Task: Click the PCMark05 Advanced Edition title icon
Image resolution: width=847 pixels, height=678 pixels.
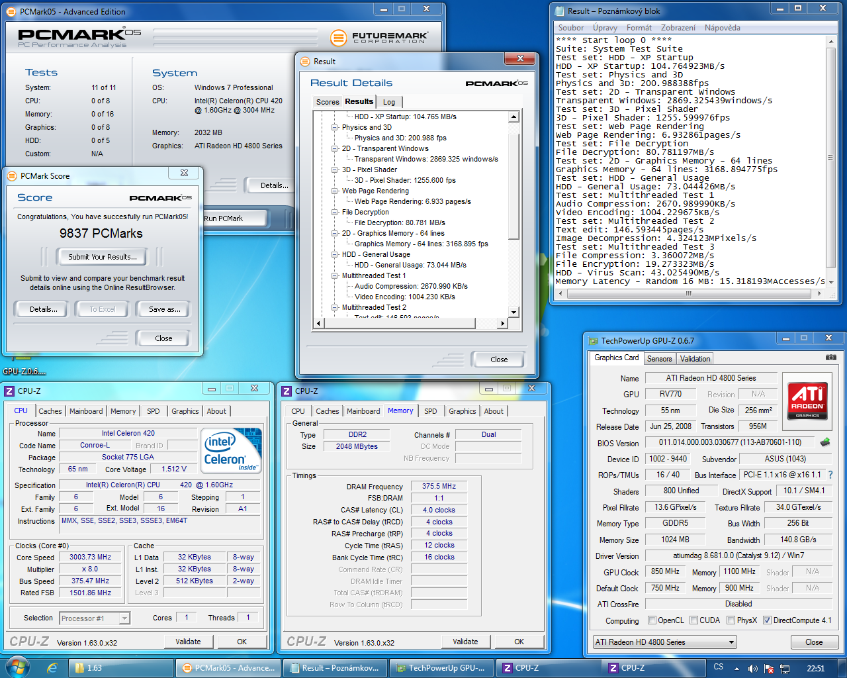Action: point(11,11)
